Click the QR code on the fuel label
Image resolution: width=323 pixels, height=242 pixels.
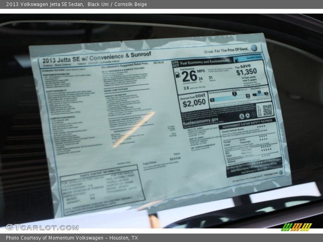[x=267, y=110]
